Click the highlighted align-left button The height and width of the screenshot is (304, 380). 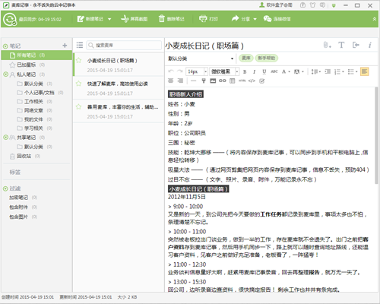click(364, 71)
